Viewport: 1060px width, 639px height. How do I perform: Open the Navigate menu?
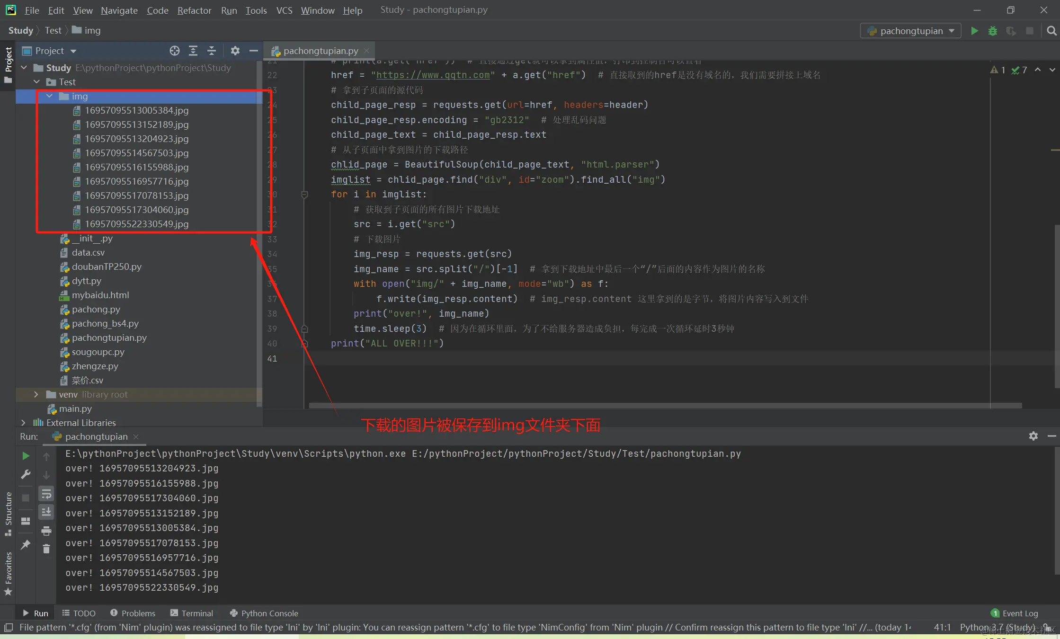click(x=119, y=10)
